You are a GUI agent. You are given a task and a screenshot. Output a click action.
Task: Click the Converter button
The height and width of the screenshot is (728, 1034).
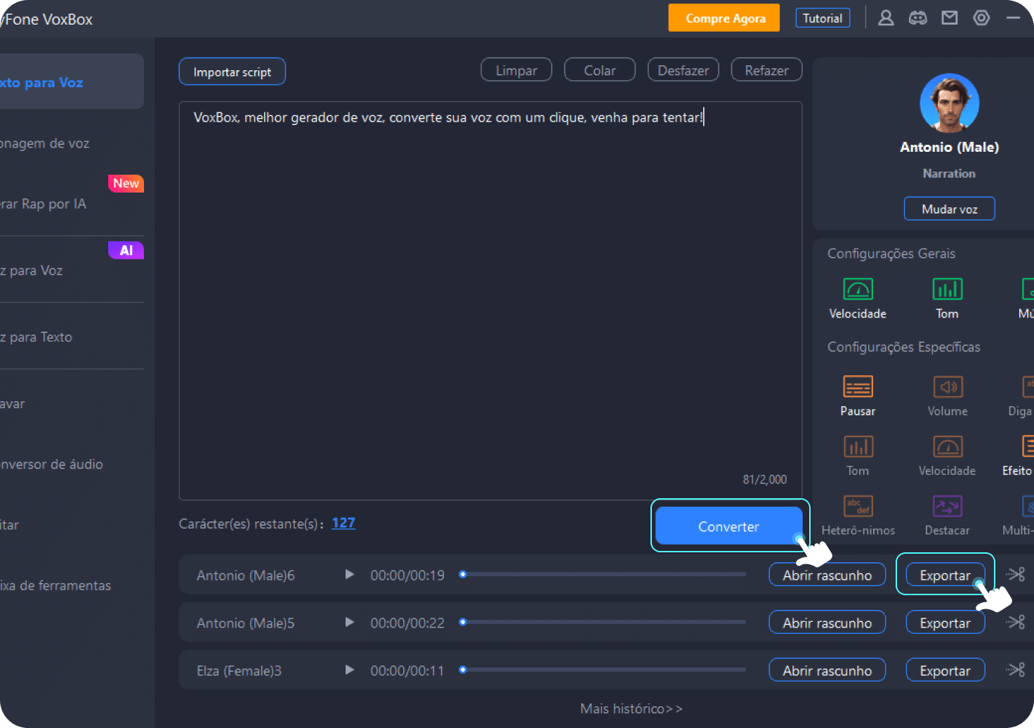point(728,526)
